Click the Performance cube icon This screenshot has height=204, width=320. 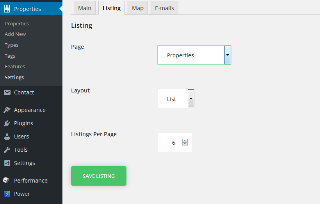(7, 181)
